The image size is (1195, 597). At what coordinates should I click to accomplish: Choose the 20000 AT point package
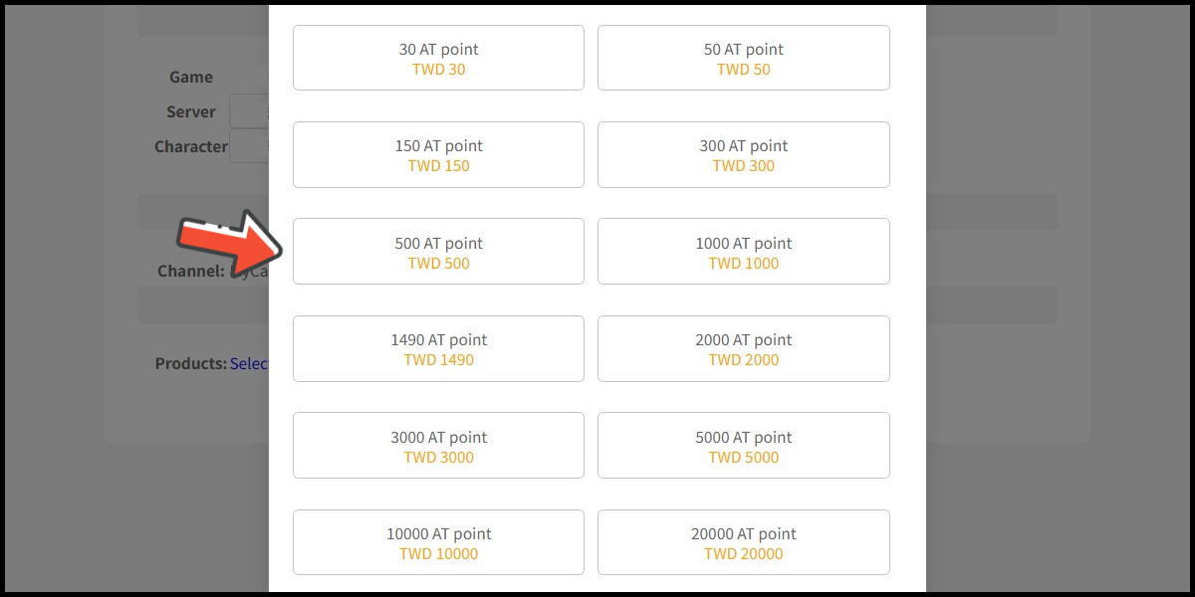(743, 543)
